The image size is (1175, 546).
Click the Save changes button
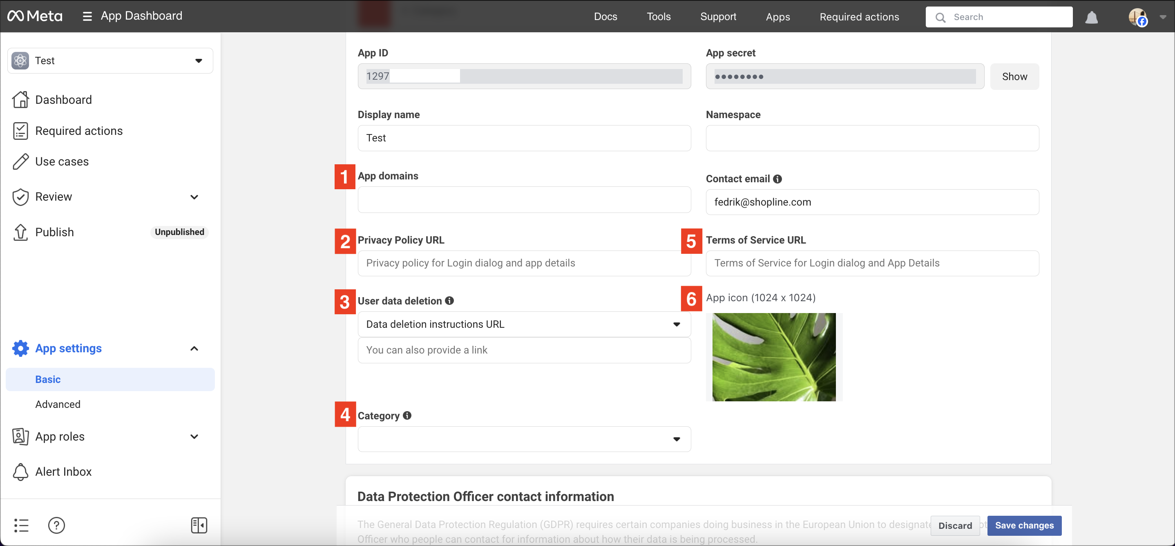[1025, 526]
